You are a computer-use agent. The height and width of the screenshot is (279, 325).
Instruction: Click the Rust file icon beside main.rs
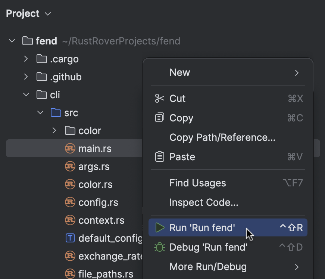70,148
